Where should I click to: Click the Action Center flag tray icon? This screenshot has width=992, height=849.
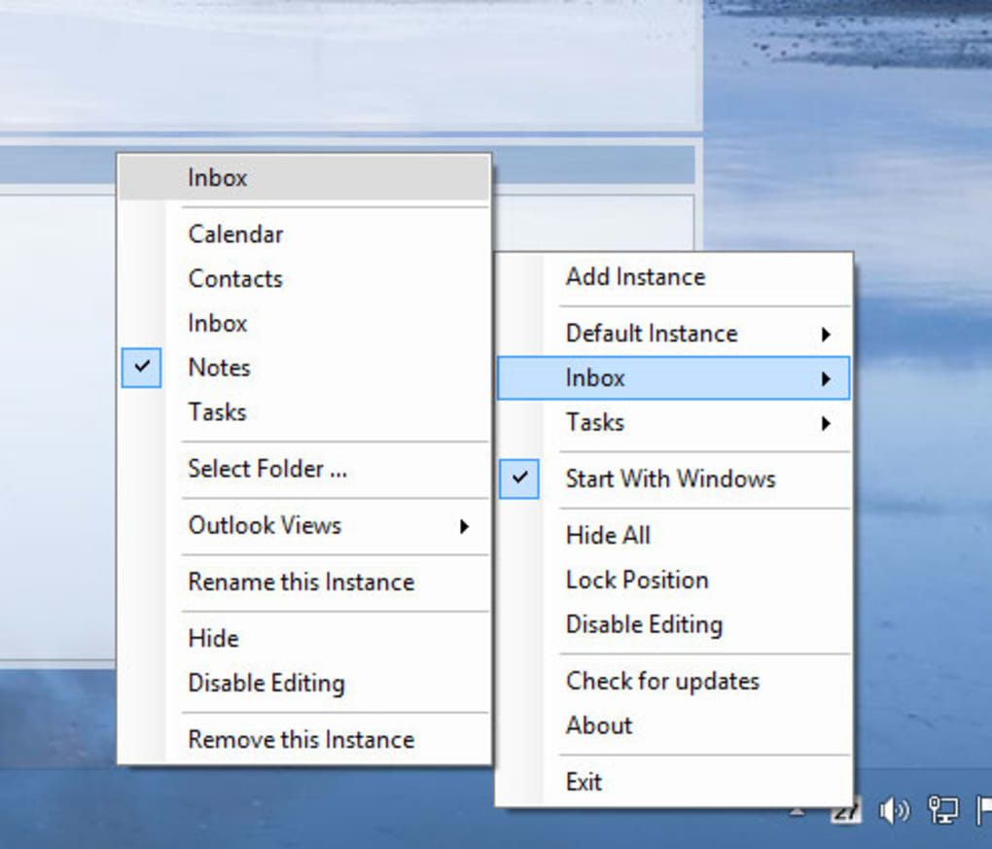[x=982, y=809]
